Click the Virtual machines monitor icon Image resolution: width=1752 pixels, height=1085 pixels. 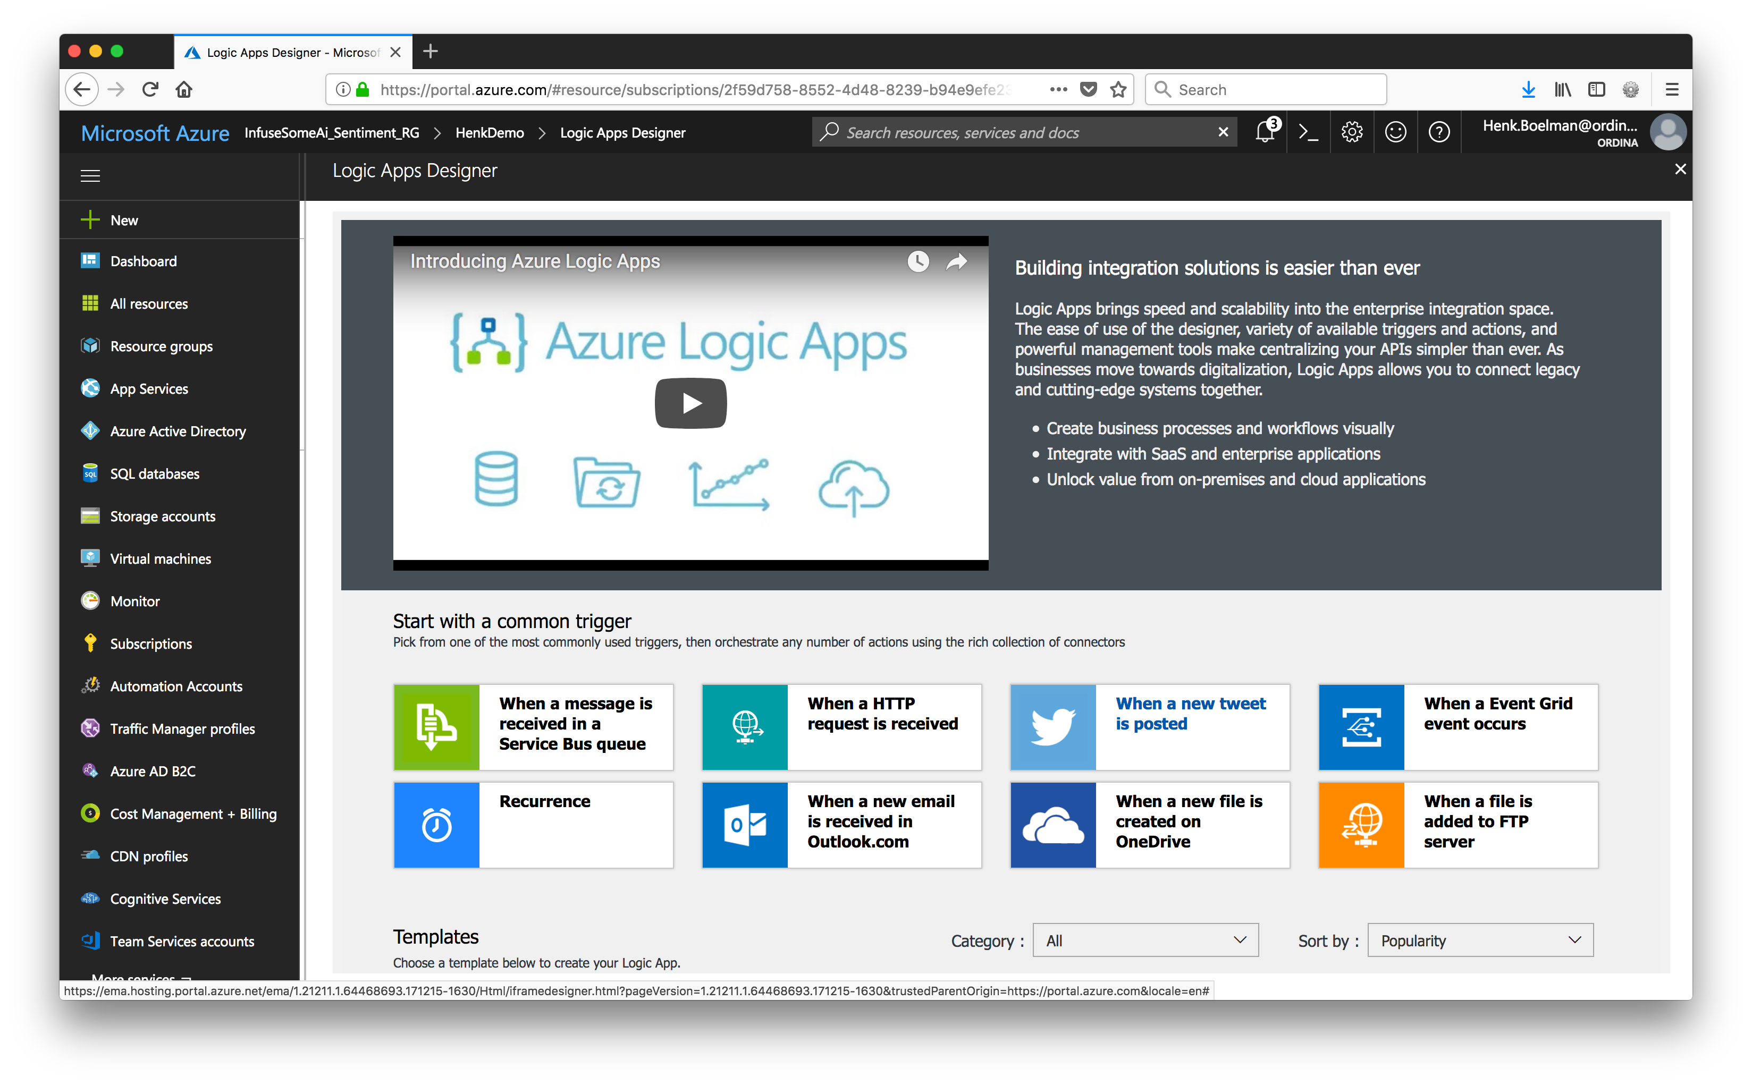(90, 558)
